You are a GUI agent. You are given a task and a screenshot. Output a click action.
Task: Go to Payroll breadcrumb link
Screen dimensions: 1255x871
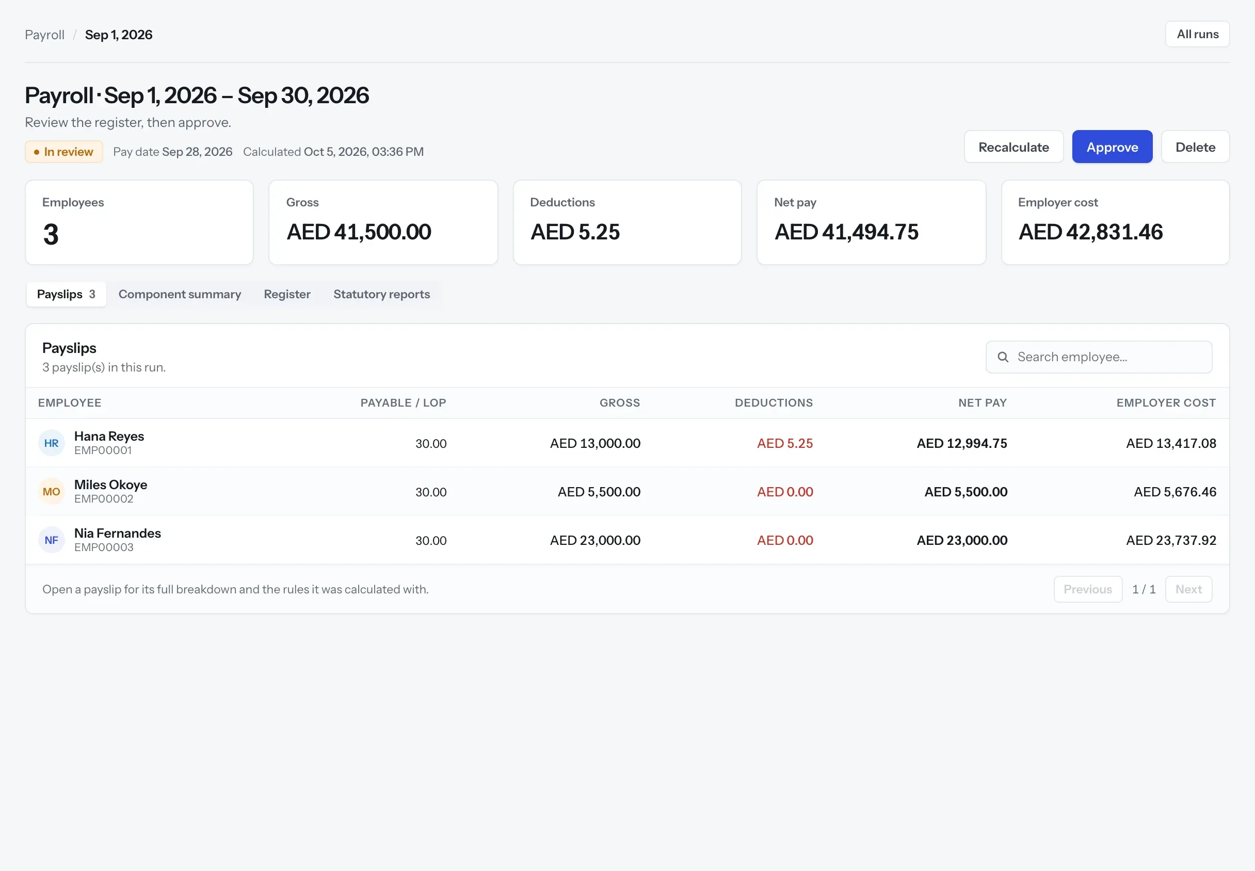pos(45,35)
